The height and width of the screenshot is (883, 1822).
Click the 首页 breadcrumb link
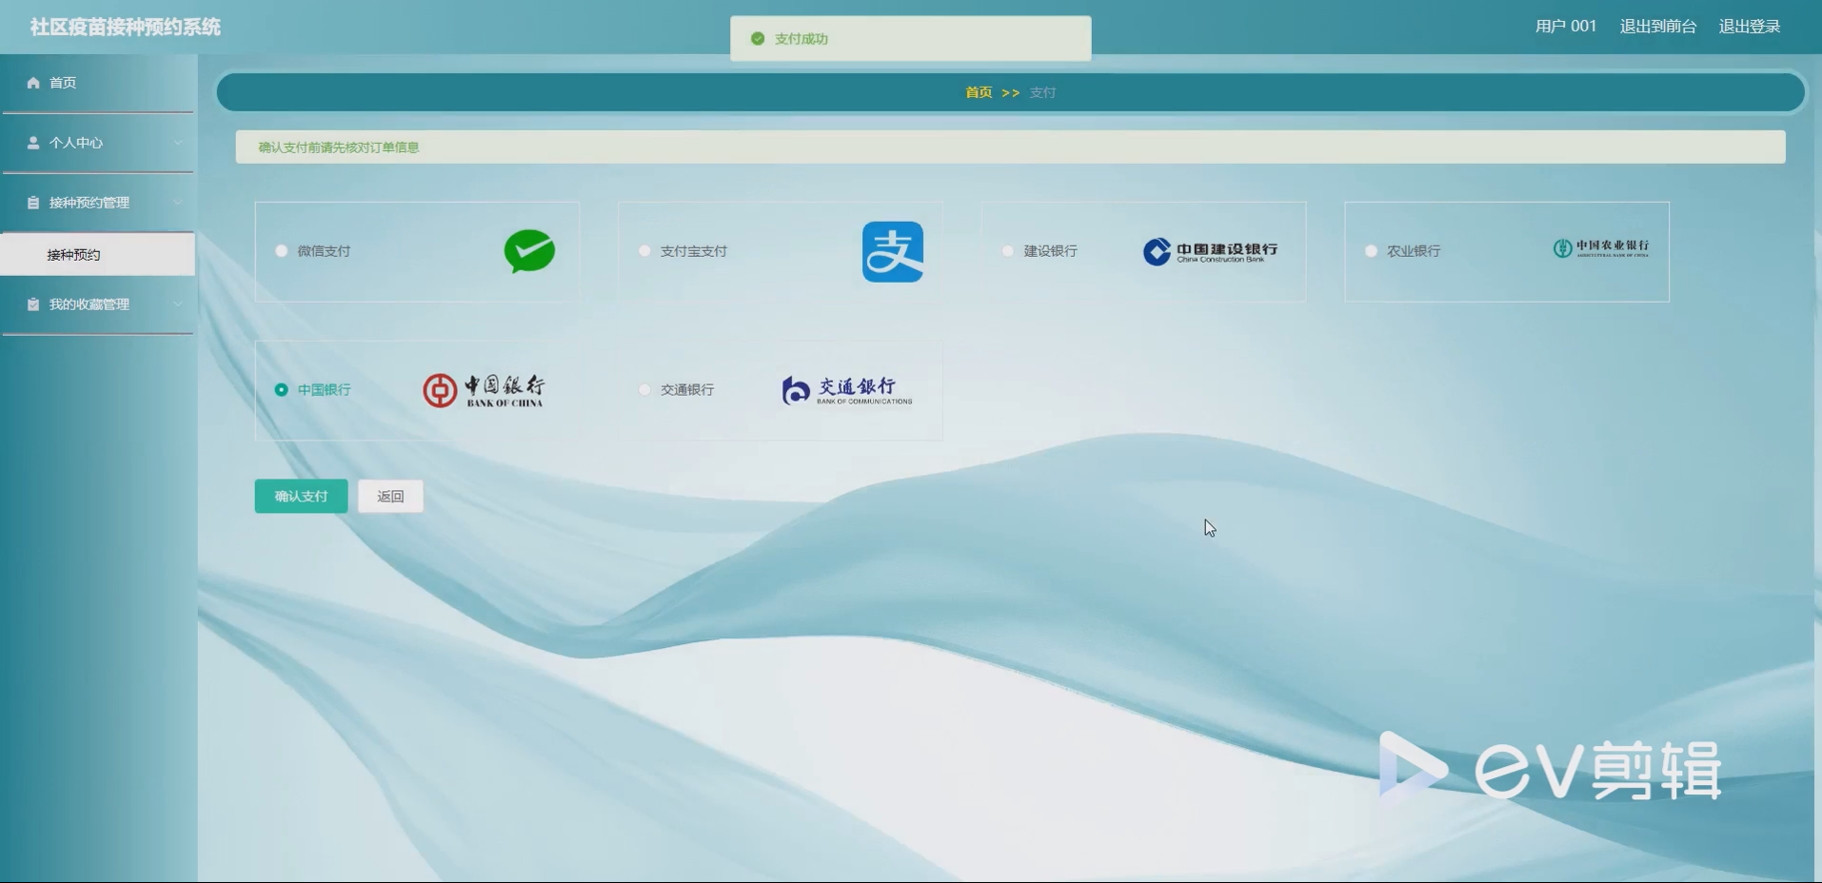click(x=979, y=92)
